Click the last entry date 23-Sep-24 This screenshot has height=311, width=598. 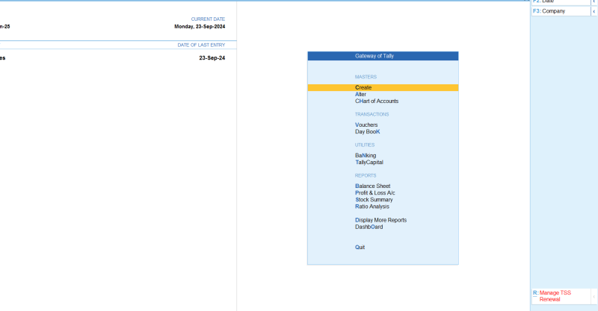pos(212,58)
